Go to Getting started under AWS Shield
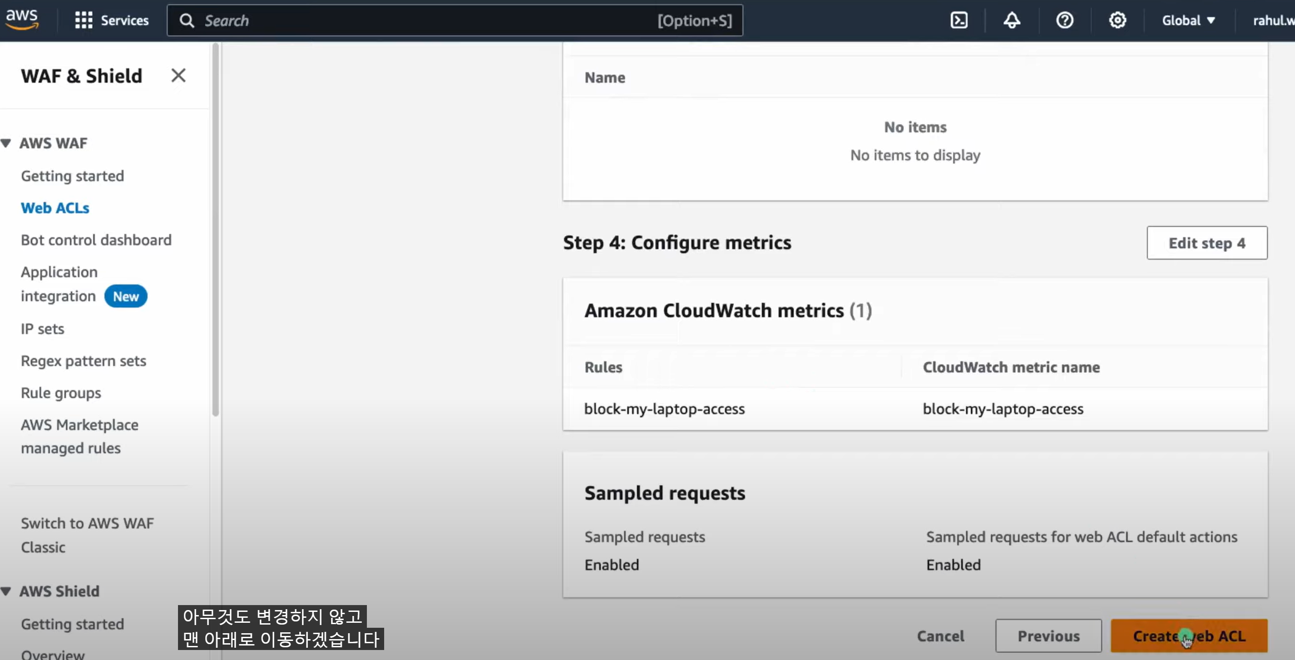This screenshot has height=660, width=1295. pyautogui.click(x=72, y=624)
